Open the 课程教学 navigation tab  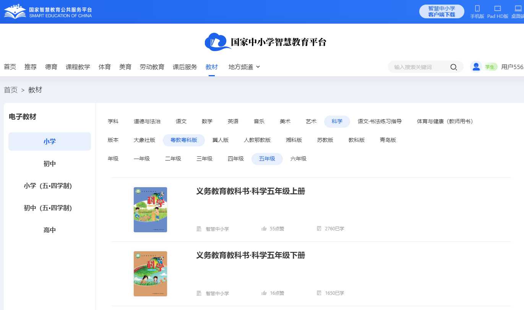coord(78,67)
